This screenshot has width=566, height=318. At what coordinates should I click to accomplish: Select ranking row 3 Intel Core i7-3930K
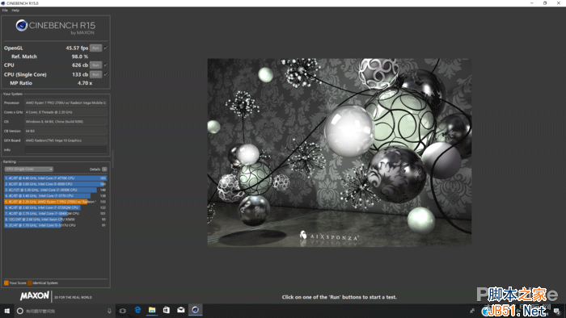[56, 190]
